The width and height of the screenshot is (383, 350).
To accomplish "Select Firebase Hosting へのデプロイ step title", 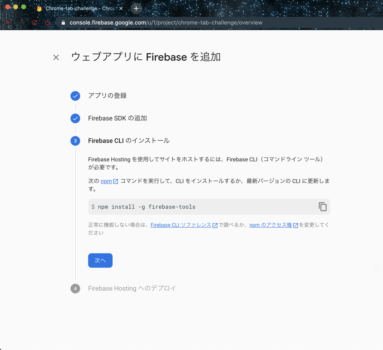I will click(x=132, y=288).
